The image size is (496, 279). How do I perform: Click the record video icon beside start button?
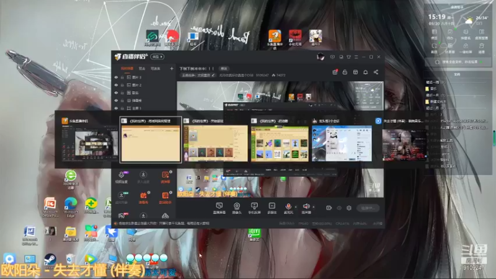pos(329,208)
